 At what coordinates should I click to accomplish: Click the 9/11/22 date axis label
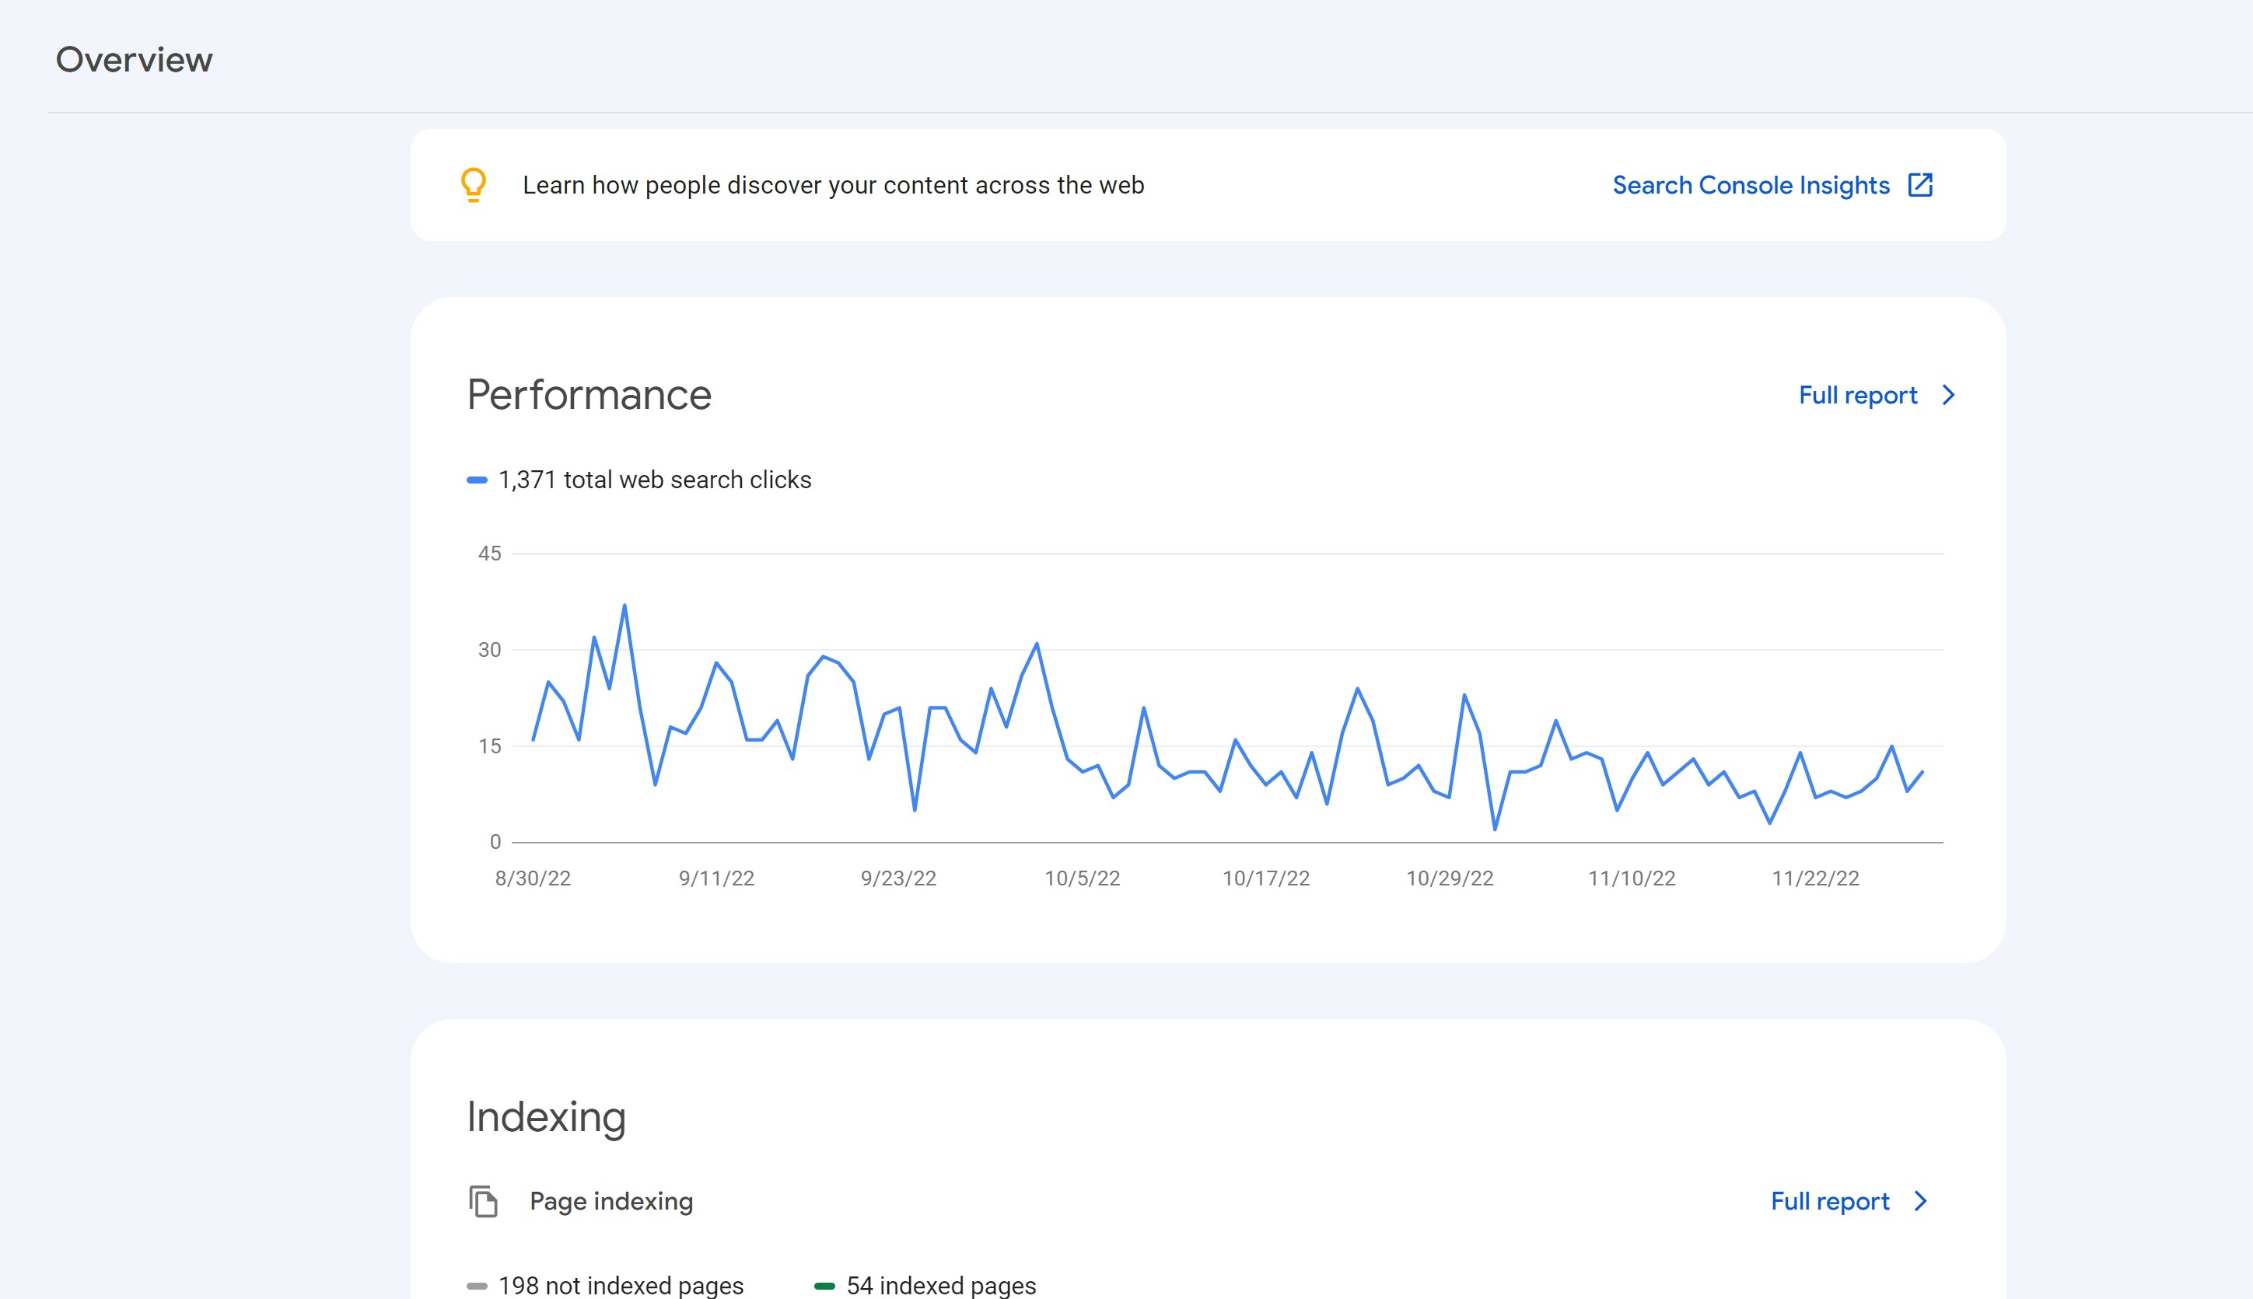point(716,878)
